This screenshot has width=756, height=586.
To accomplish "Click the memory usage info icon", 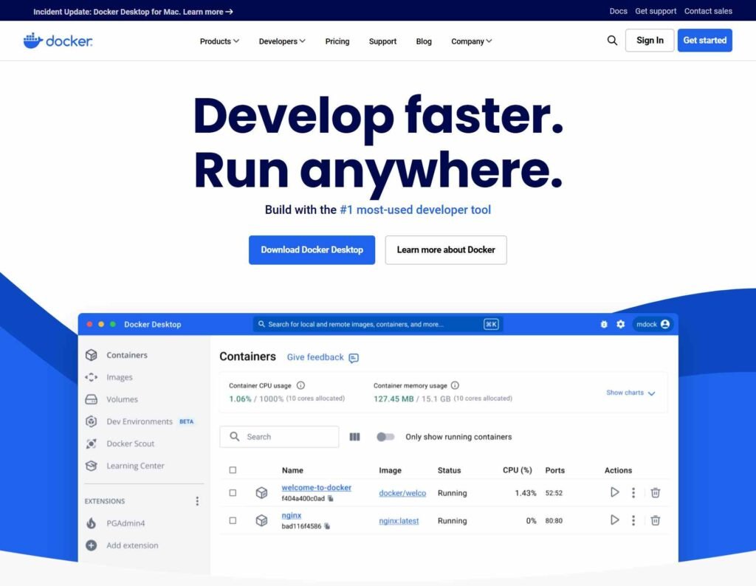I will coord(455,385).
